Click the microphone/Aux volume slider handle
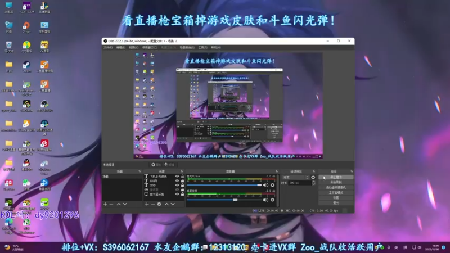This screenshot has height=253, width=450. coord(259,185)
